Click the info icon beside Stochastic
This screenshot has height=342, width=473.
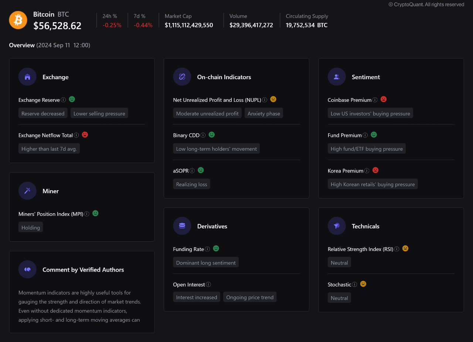tap(355, 285)
